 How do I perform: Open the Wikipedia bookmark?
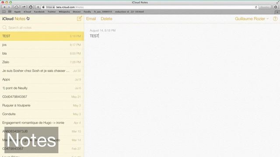click(64, 12)
